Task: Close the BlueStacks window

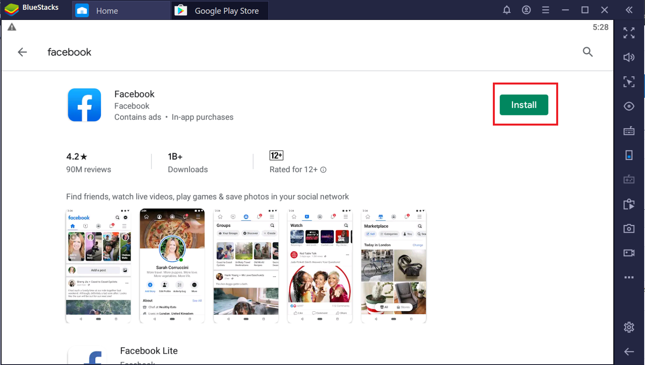Action: tap(604, 10)
